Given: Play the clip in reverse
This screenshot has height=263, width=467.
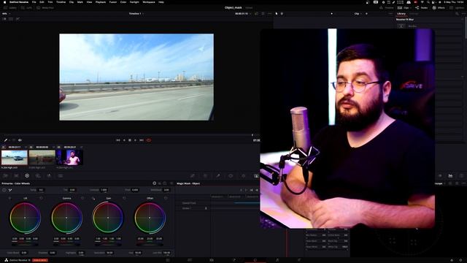Looking at the screenshot, I should (x=124, y=140).
